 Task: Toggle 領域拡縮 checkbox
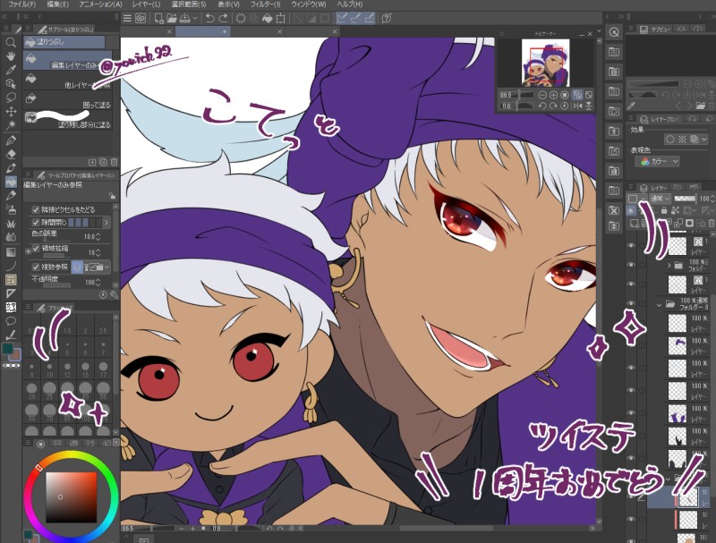tap(36, 249)
